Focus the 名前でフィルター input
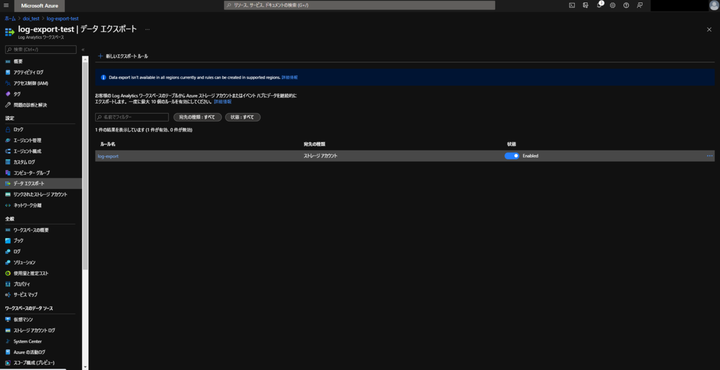This screenshot has height=370, width=720. click(x=132, y=117)
